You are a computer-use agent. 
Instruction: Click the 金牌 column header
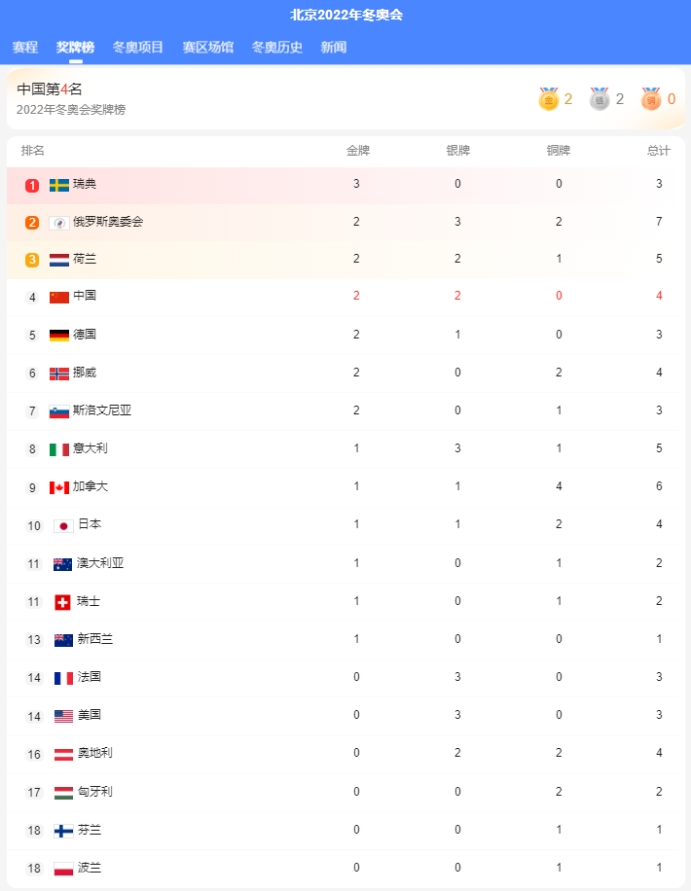point(358,151)
